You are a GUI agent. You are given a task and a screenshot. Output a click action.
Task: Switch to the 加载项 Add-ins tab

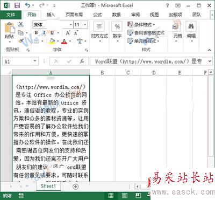(x=175, y=15)
